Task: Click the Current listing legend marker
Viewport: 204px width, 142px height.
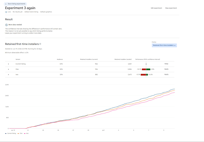Action: click(x=6, y=133)
